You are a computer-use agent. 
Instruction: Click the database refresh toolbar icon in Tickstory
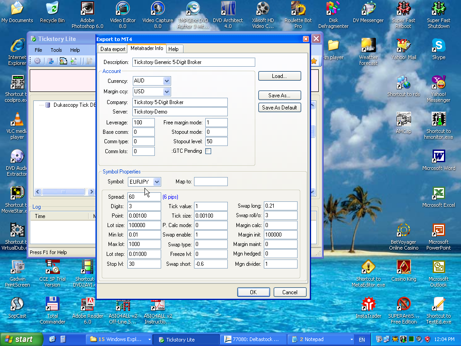(50, 61)
